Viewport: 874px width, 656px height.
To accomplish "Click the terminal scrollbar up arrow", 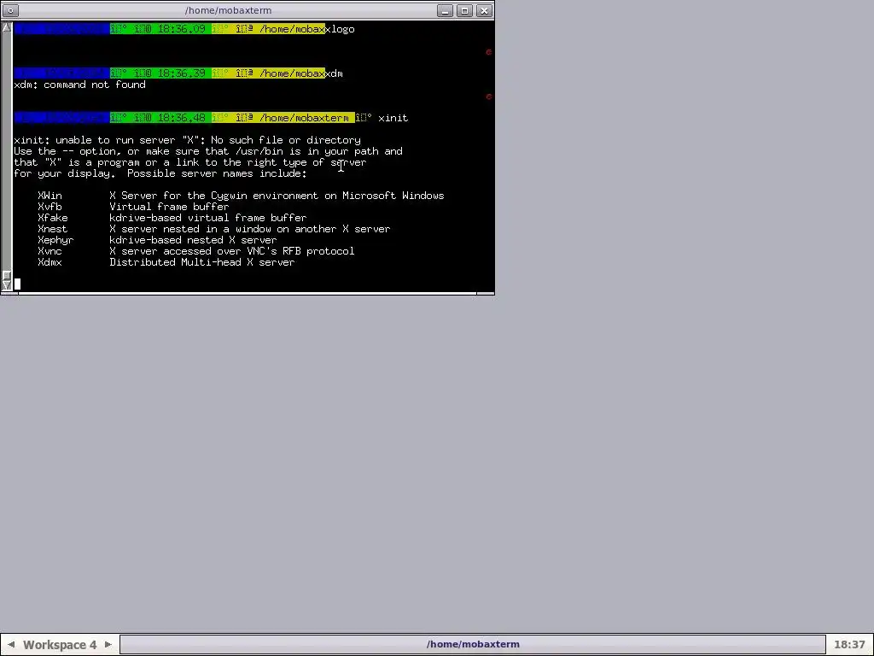I will click(7, 27).
